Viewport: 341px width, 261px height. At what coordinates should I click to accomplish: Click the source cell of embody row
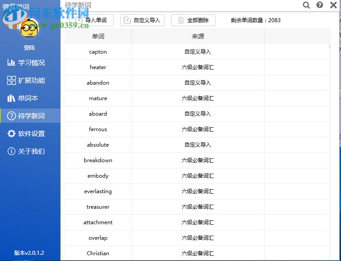(x=198, y=176)
